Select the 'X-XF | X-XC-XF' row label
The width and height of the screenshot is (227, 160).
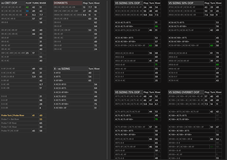tap(8, 69)
